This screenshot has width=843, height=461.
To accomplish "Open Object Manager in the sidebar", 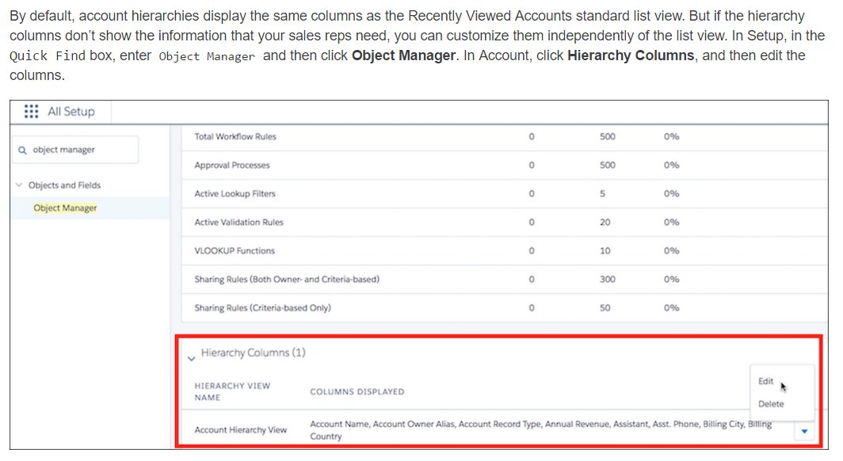I will click(x=65, y=208).
